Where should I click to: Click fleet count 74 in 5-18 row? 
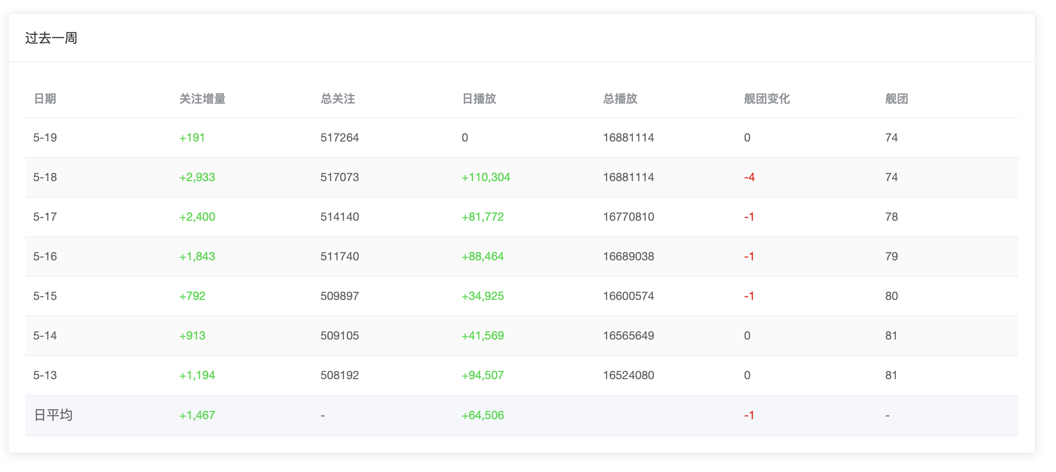[x=891, y=177]
